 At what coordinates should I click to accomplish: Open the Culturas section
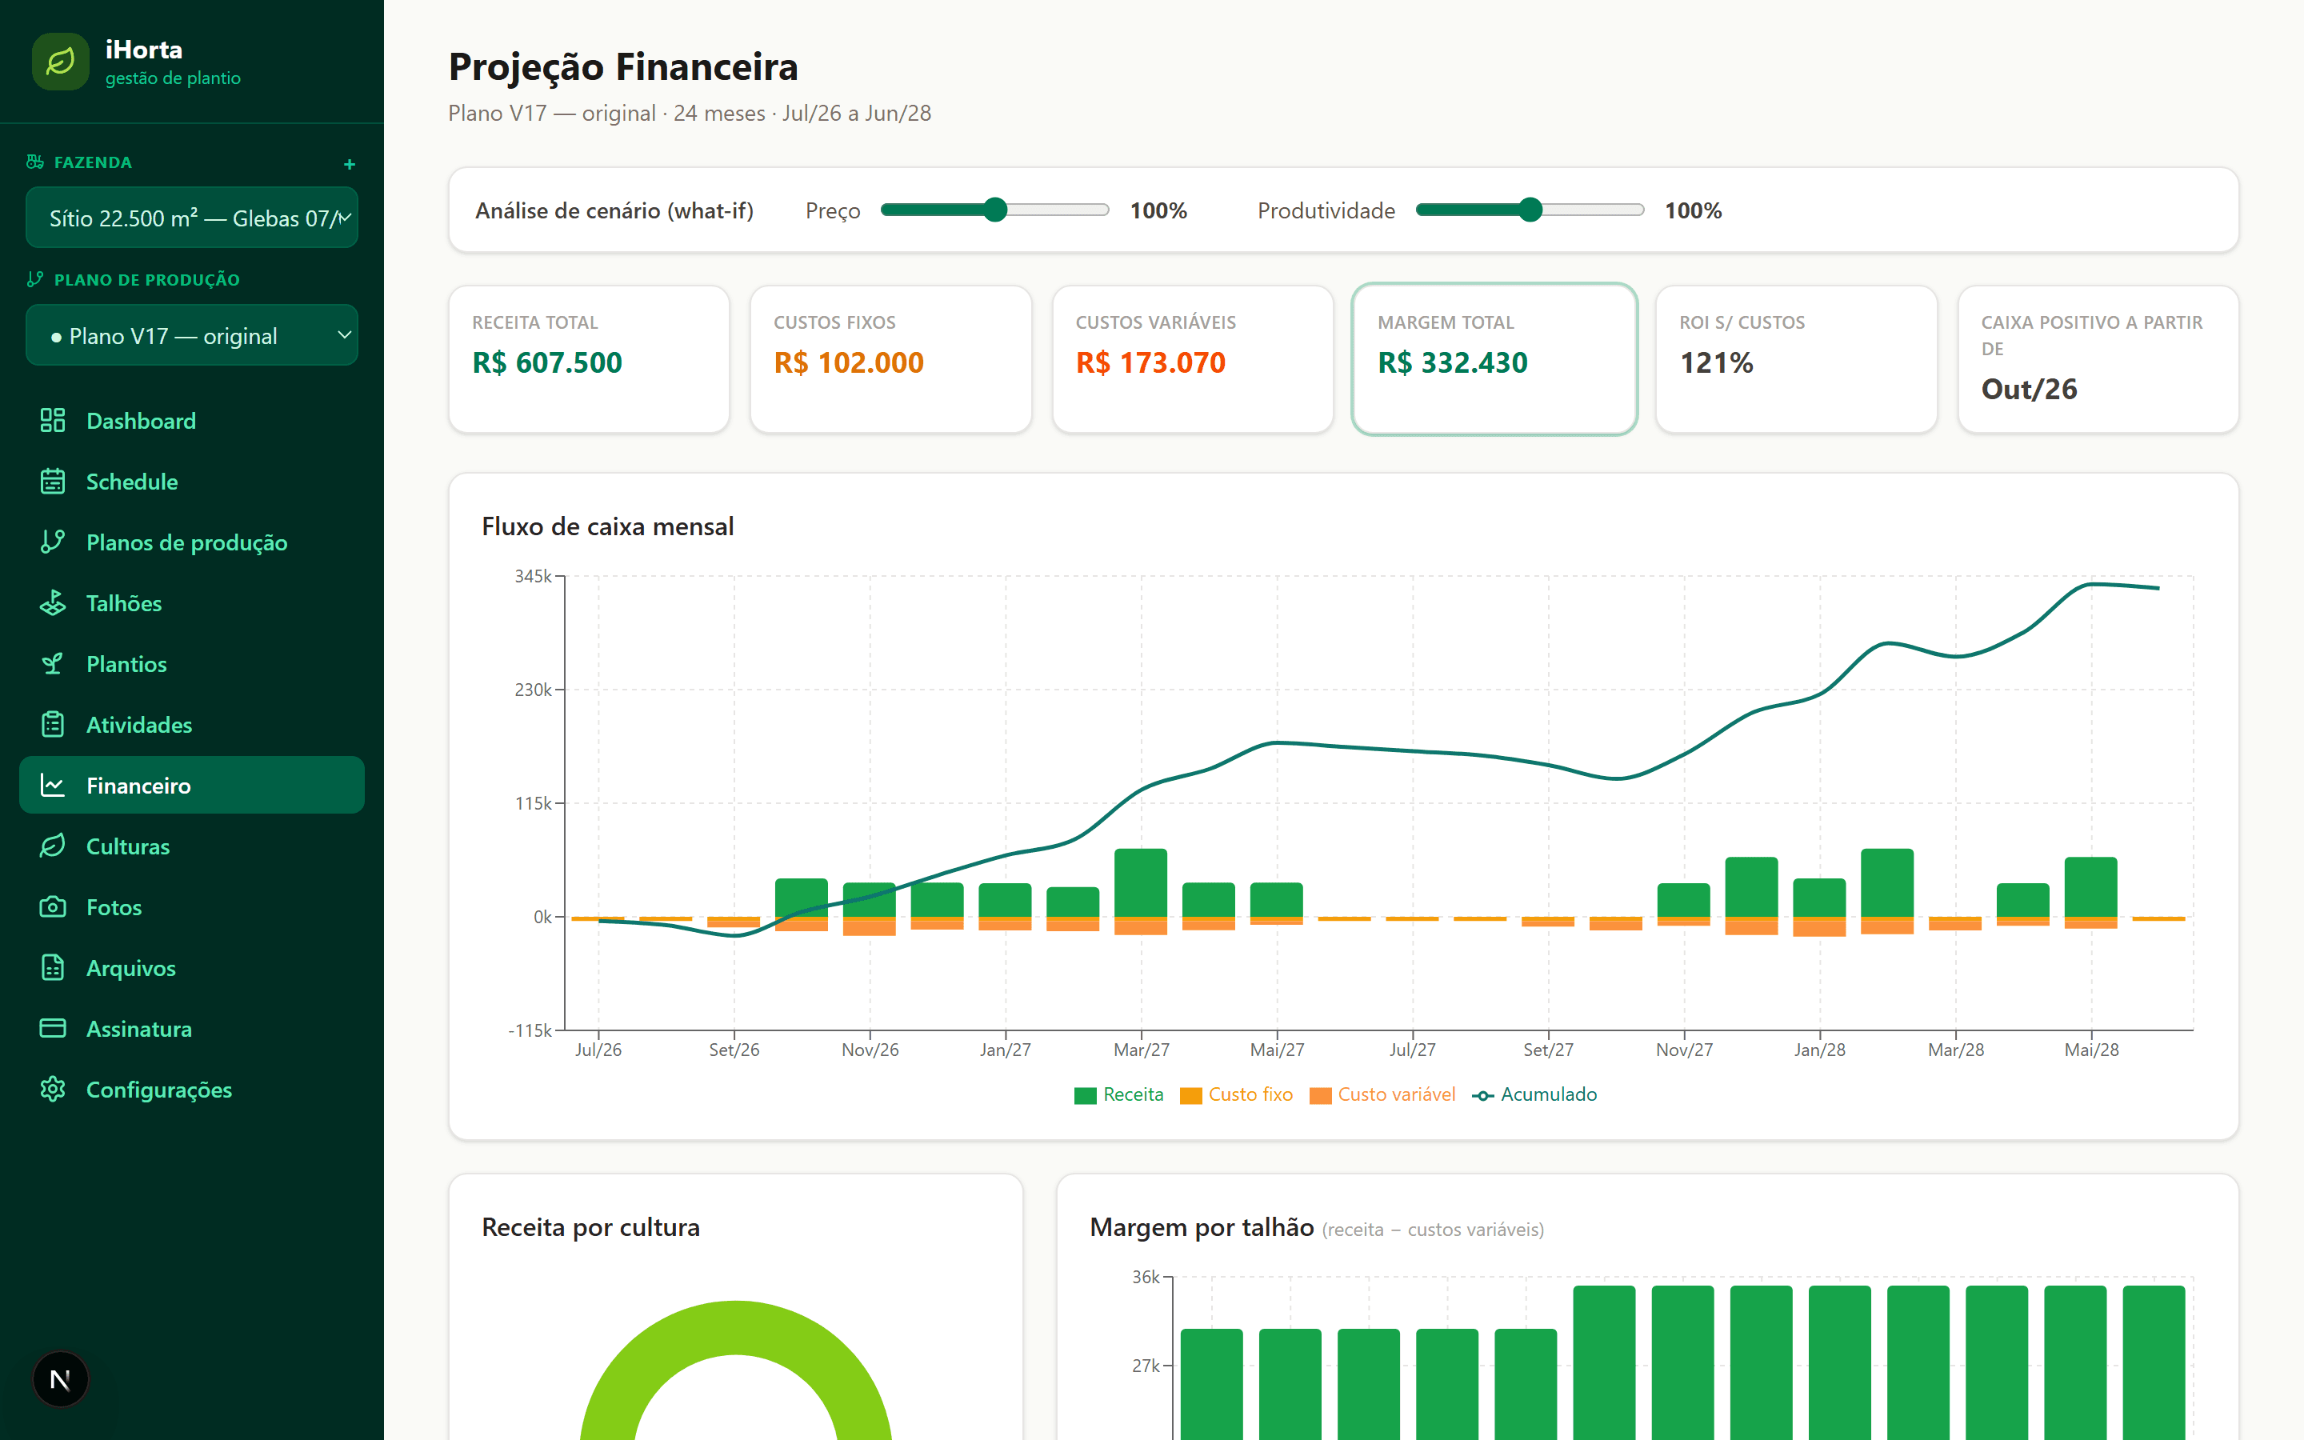click(x=192, y=846)
